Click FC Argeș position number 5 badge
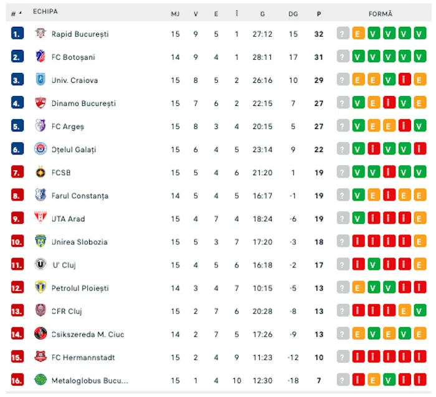Image resolution: width=436 pixels, height=397 pixels. click(17, 126)
